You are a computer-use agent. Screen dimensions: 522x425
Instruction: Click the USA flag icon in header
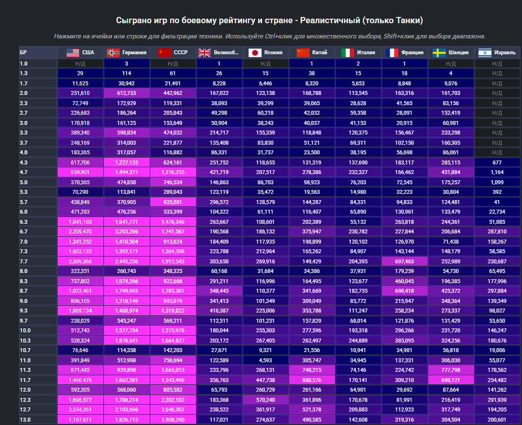[x=72, y=53]
